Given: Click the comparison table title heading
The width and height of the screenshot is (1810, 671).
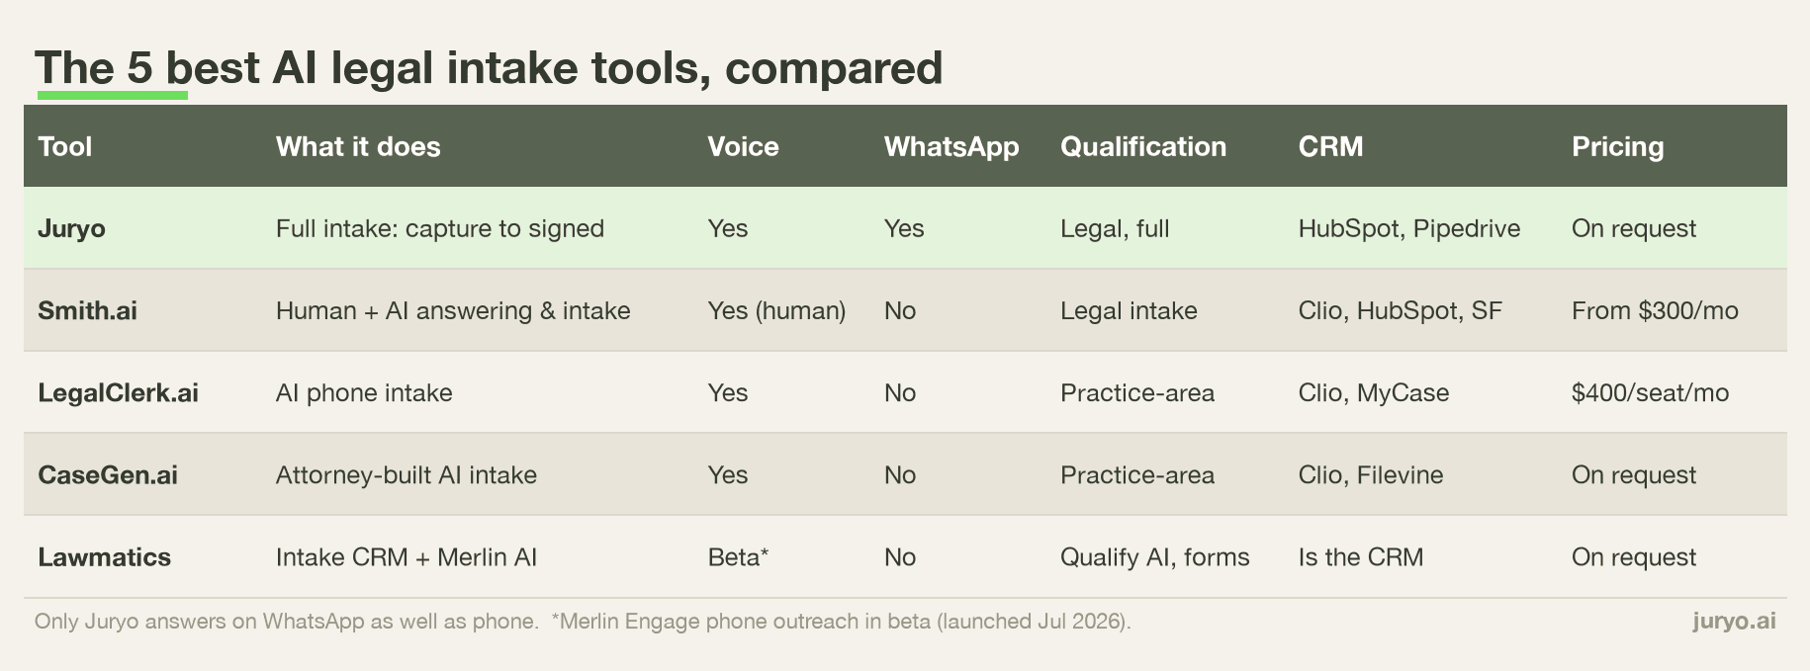Looking at the screenshot, I should click(x=489, y=68).
